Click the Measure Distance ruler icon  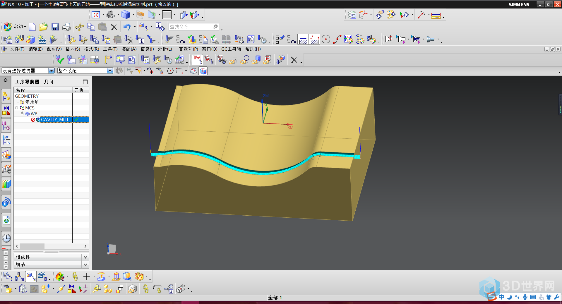click(x=436, y=15)
